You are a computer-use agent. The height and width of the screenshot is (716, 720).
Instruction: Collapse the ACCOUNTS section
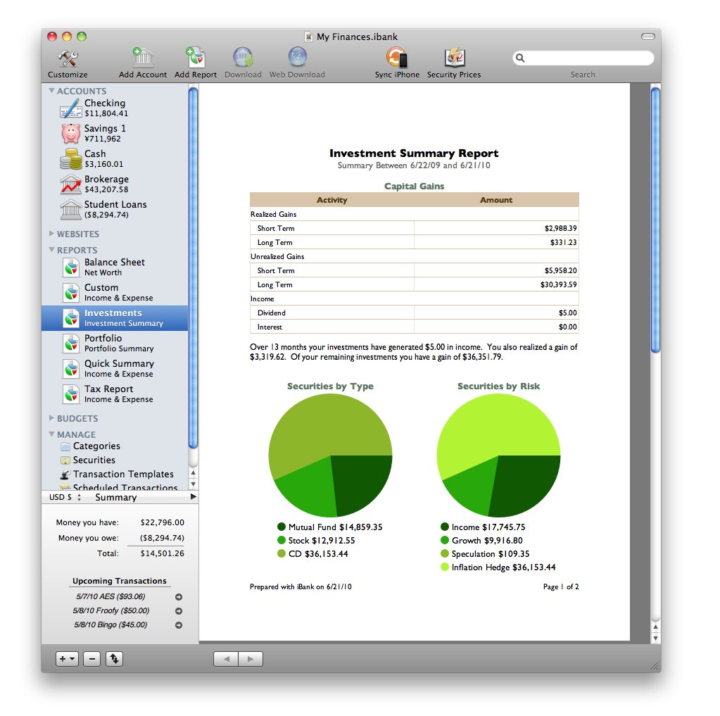pos(51,91)
